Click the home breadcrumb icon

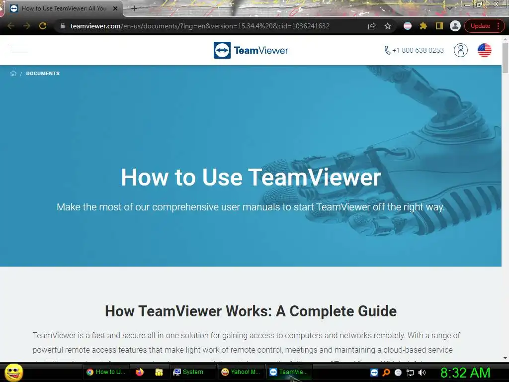[13, 74]
